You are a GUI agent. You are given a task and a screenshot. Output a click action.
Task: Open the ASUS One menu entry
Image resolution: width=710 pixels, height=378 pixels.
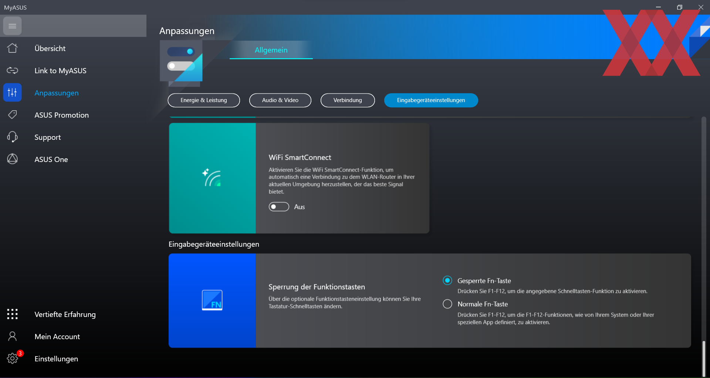point(51,159)
